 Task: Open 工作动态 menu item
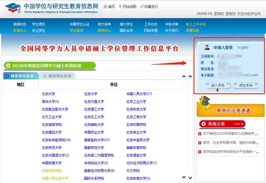point(151,24)
